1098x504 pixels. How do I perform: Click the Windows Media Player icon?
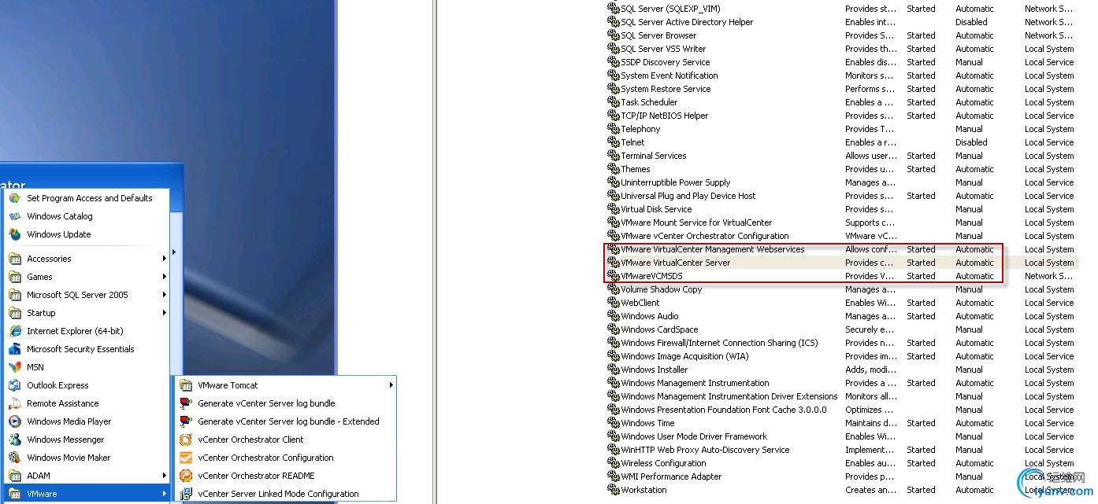tap(14, 421)
